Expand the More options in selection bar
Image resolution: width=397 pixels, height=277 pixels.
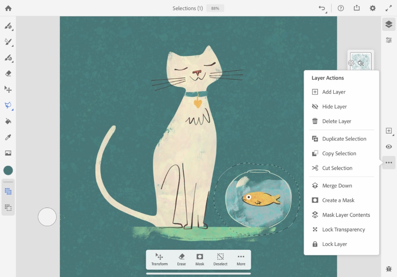click(241, 259)
